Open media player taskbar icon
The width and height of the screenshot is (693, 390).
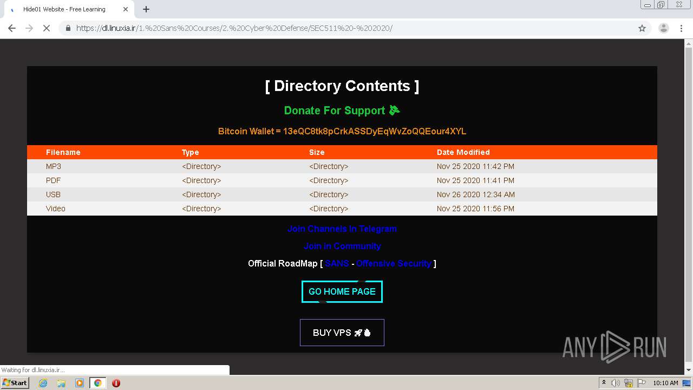pos(80,383)
